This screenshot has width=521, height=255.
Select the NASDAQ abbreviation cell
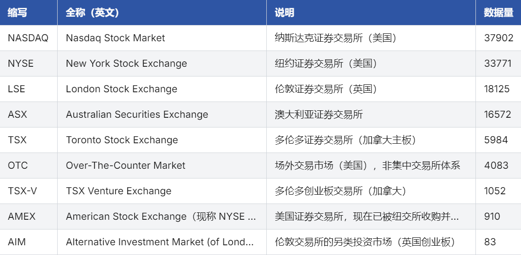28,38
